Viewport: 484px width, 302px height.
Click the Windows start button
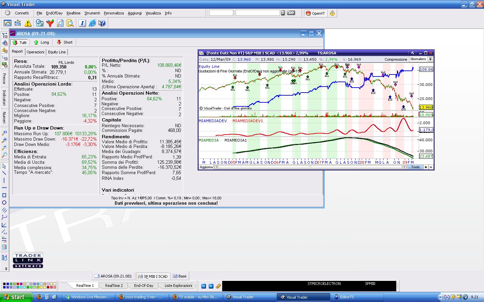point(16,297)
